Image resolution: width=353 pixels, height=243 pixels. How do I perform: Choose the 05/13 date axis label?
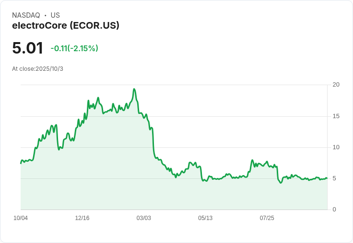pyautogui.click(x=205, y=218)
